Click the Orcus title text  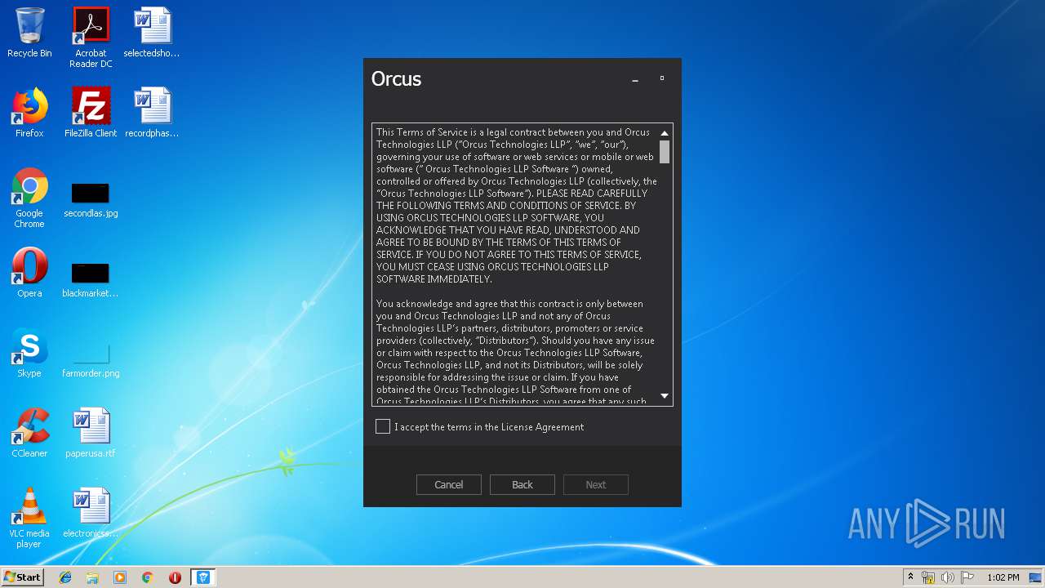pos(396,79)
